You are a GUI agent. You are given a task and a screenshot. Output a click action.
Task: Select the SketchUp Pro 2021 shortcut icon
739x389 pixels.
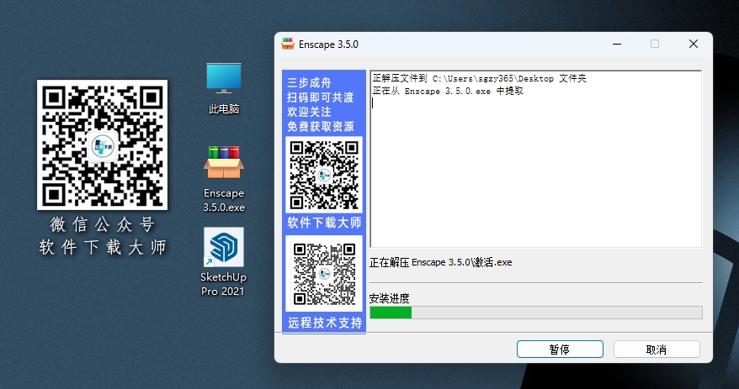pos(224,261)
